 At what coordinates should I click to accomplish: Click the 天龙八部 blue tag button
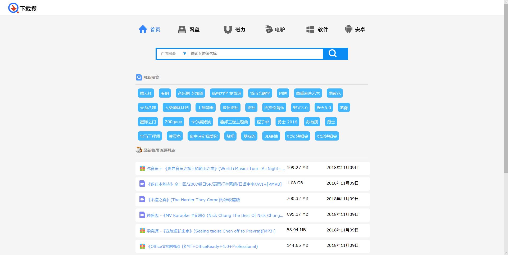[148, 108]
